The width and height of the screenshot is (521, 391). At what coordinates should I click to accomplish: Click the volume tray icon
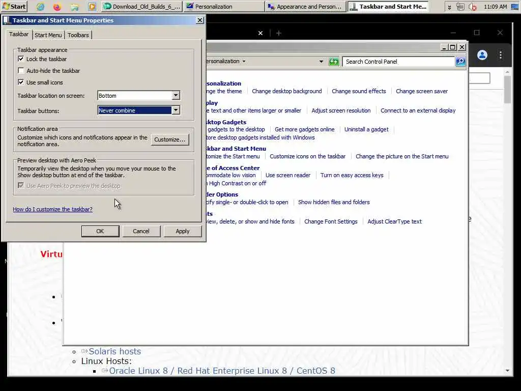[x=473, y=7]
